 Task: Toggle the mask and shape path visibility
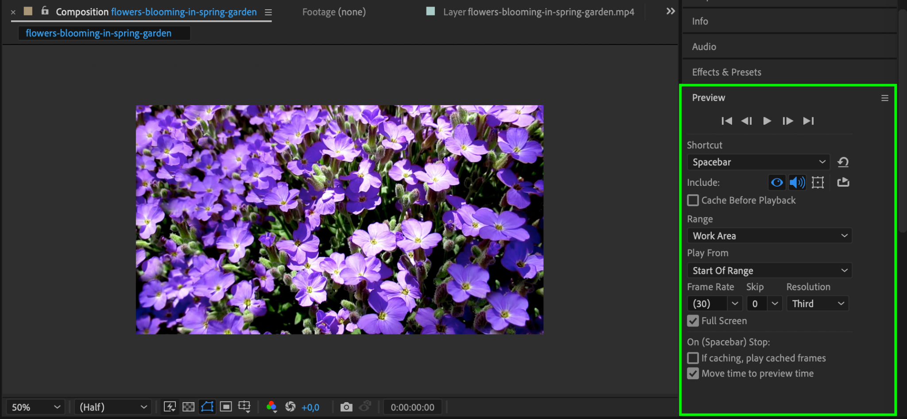[x=207, y=407]
